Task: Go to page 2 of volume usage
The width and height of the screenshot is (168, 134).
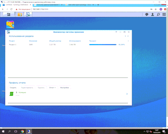Action: coord(128,36)
